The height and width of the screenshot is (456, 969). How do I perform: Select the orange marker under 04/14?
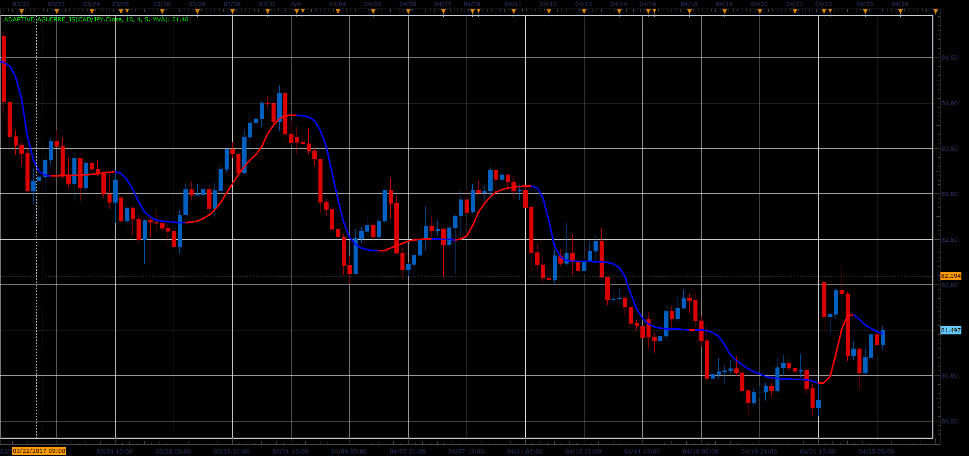click(619, 12)
